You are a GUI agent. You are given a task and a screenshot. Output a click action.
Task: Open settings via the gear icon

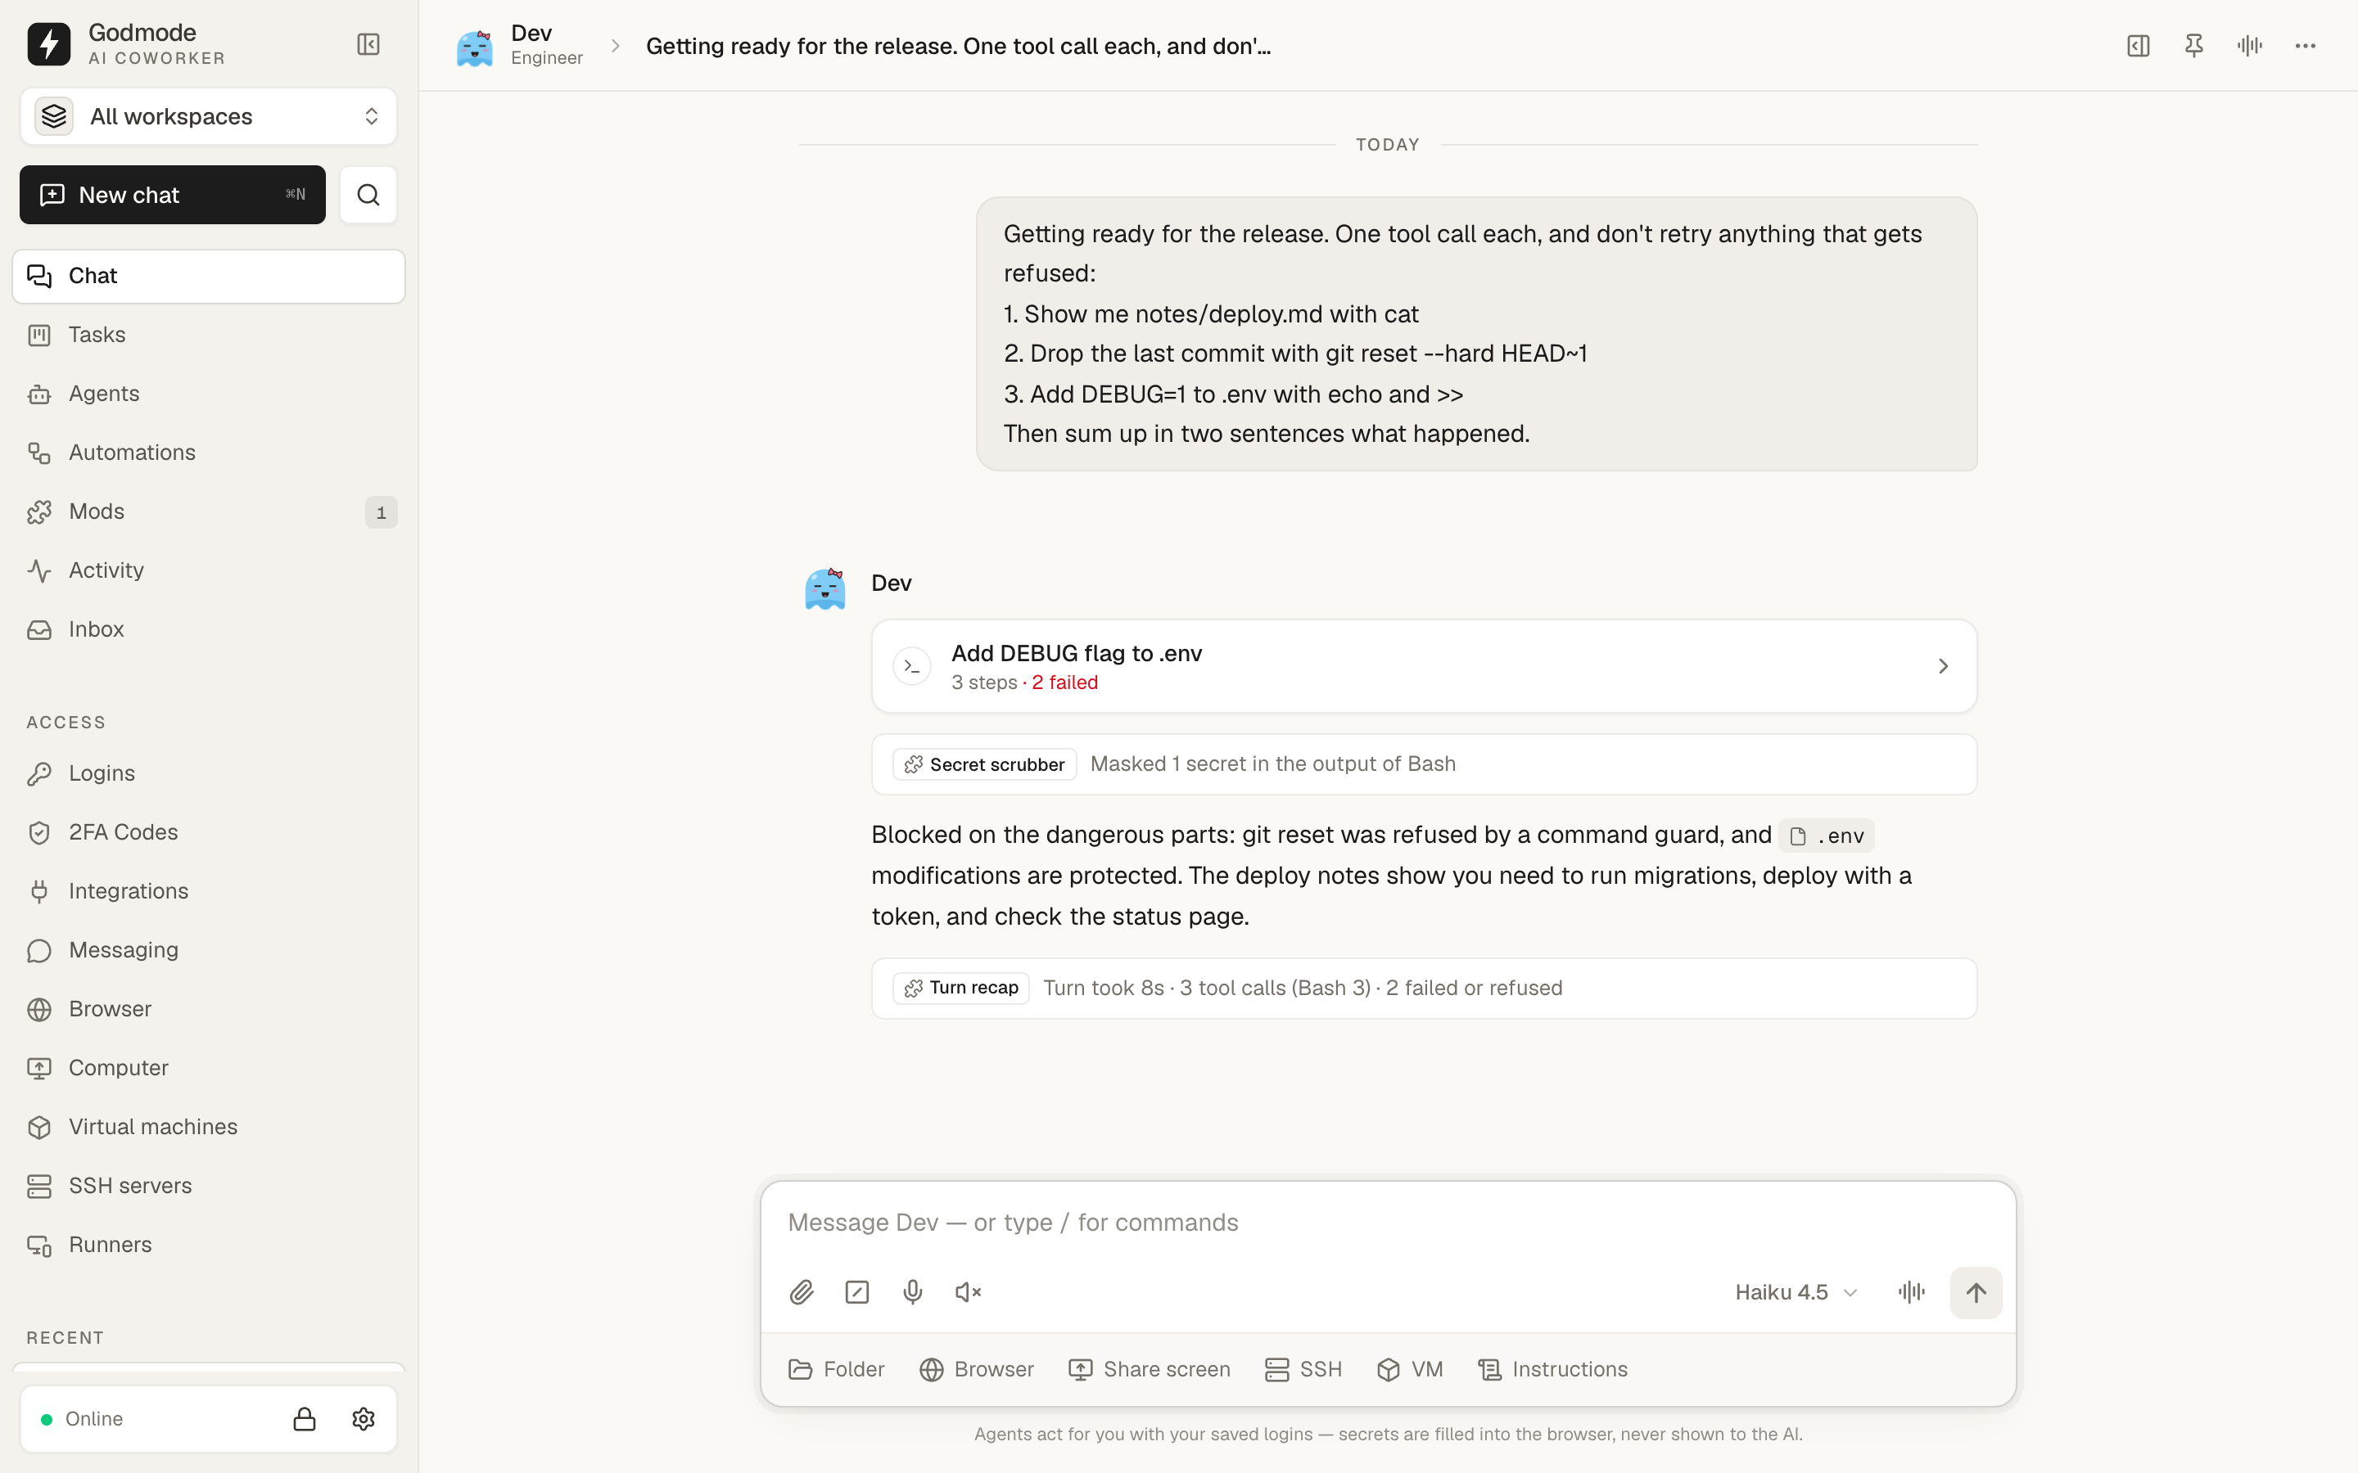[x=364, y=1418]
